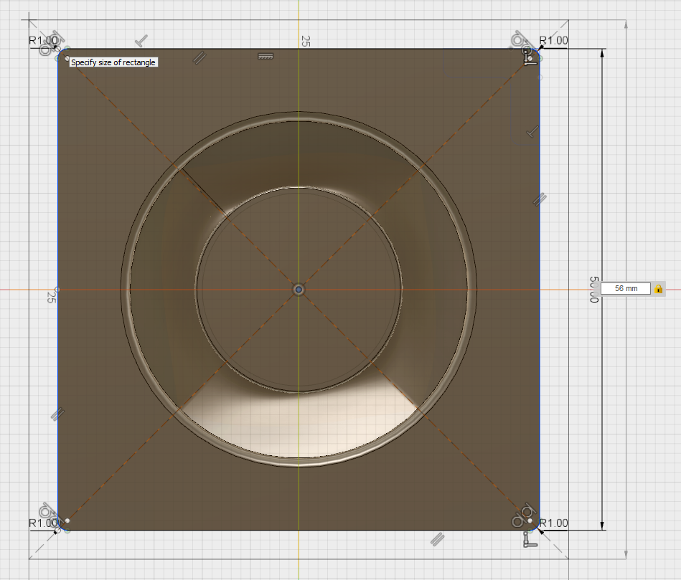Click the bottom-right R1.00 radius dimension
Image resolution: width=681 pixels, height=580 pixels.
tap(553, 523)
